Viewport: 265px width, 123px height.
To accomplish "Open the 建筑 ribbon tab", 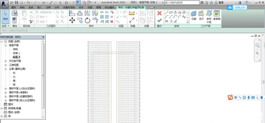I will click(x=14, y=7).
